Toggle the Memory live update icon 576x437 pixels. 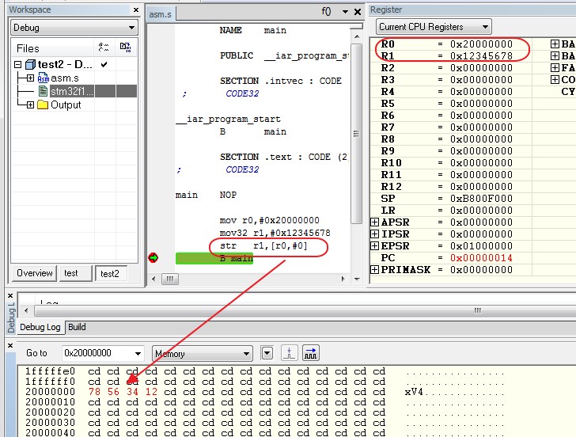tap(311, 353)
